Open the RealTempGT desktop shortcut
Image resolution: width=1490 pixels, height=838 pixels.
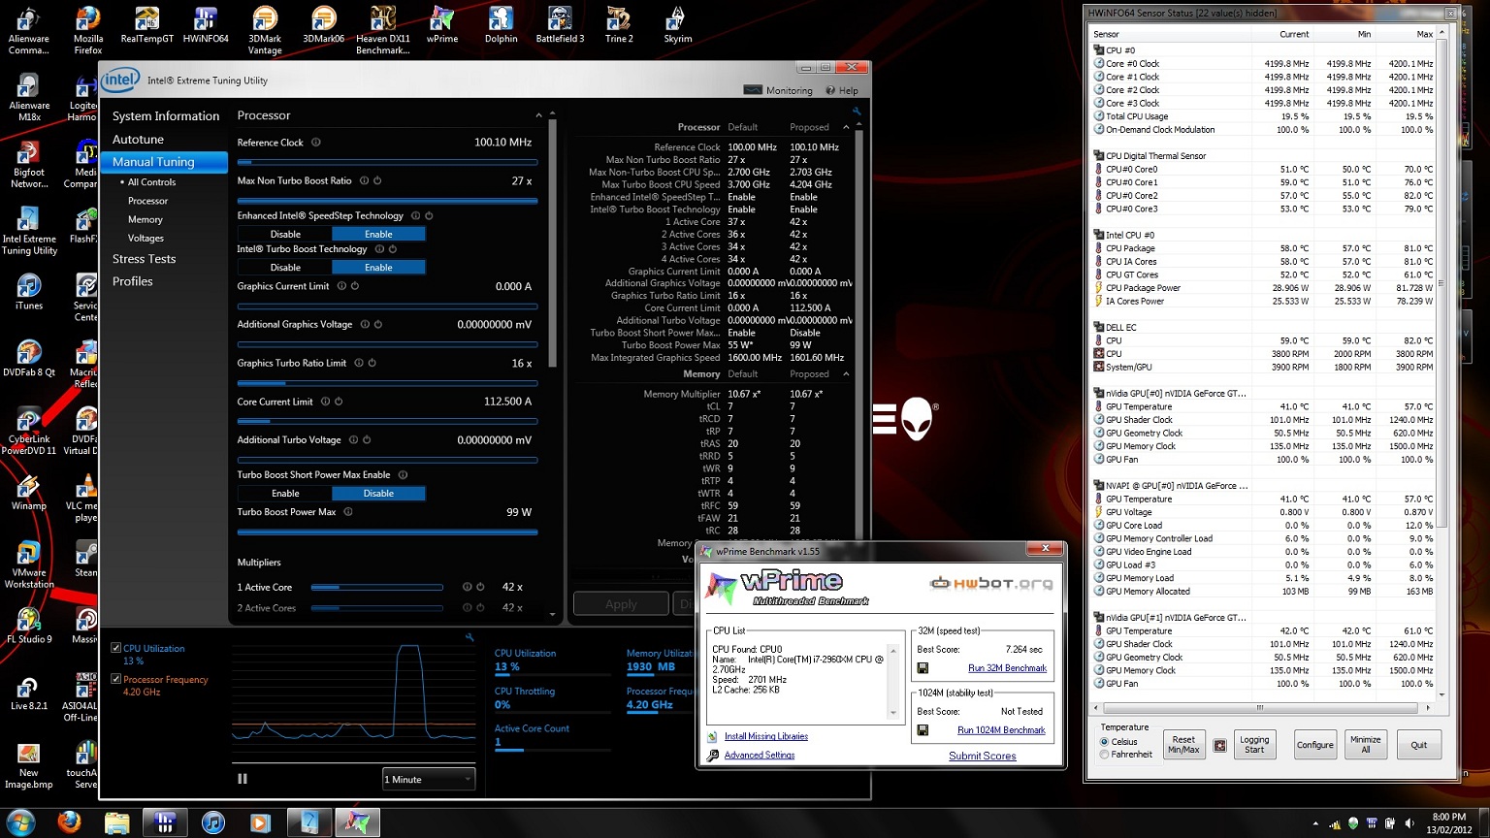click(147, 26)
